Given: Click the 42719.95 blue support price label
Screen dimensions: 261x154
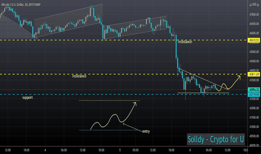Looking at the screenshot, I should pyautogui.click(x=254, y=95).
